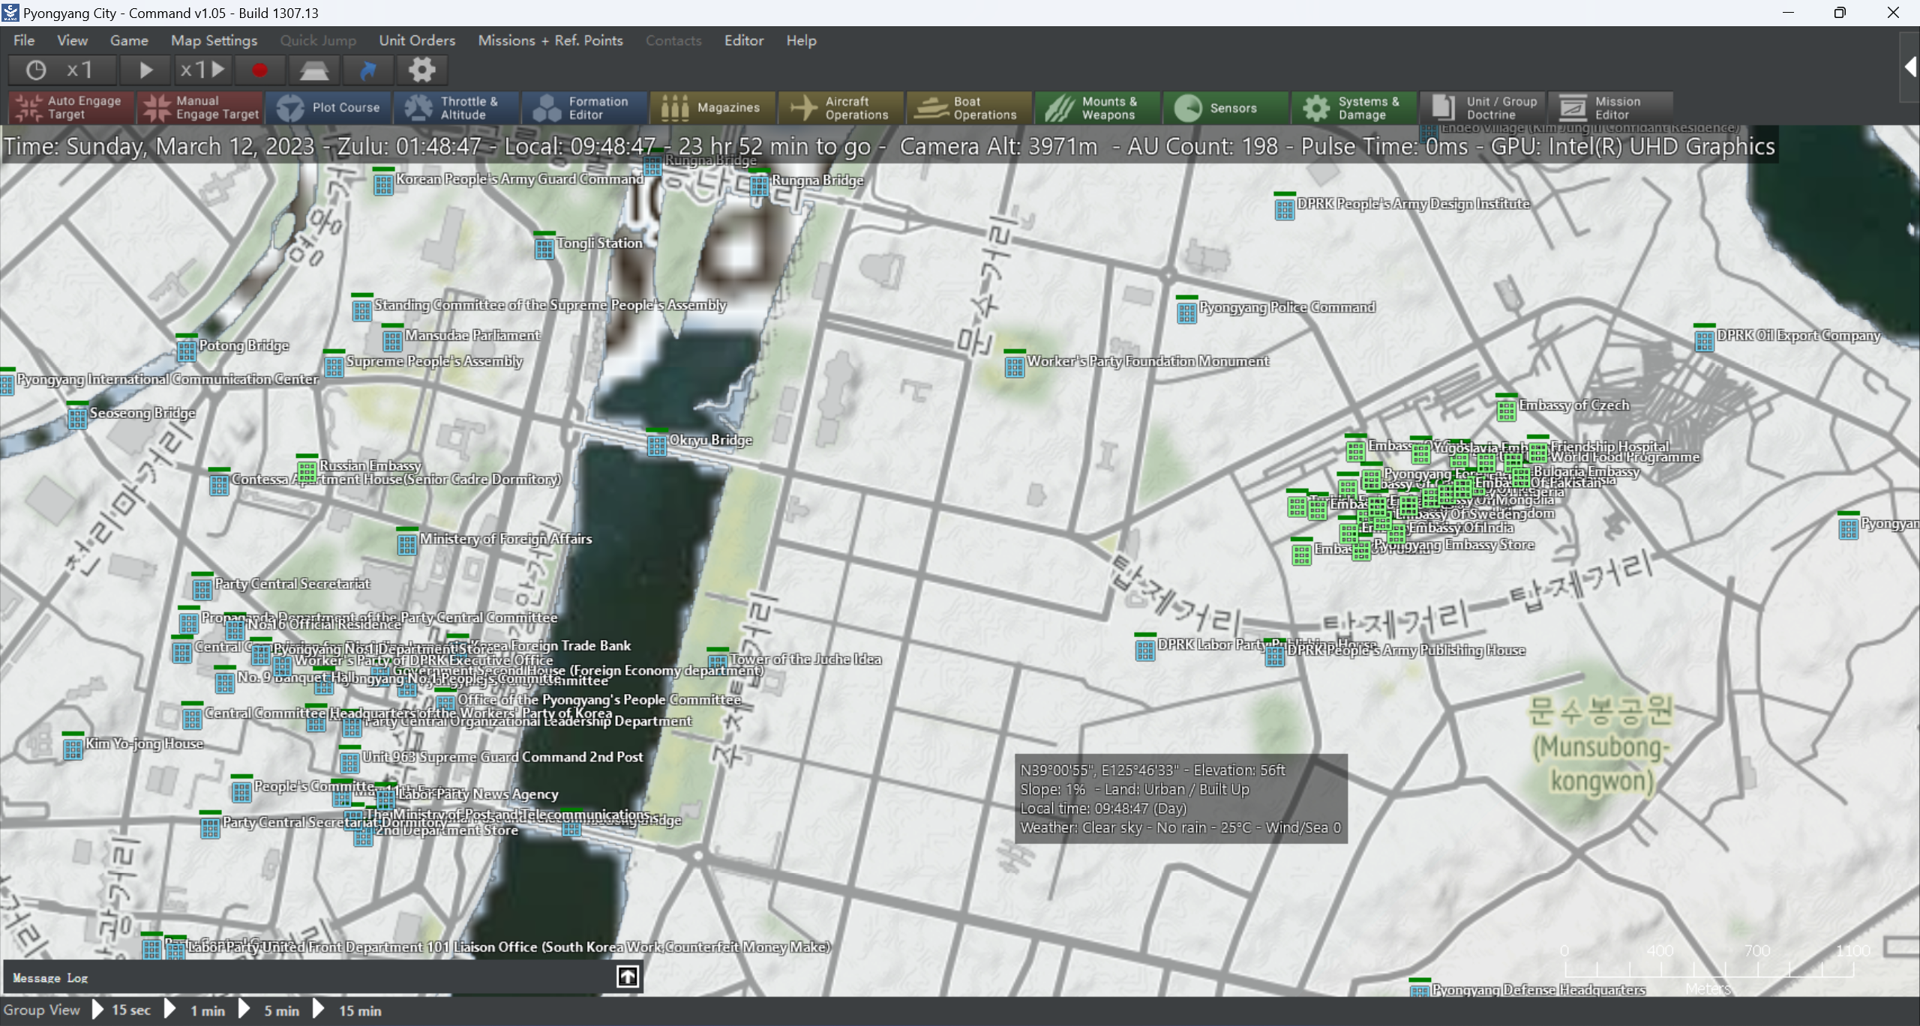The image size is (1920, 1026).
Task: Open the Help menu
Action: coord(801,40)
